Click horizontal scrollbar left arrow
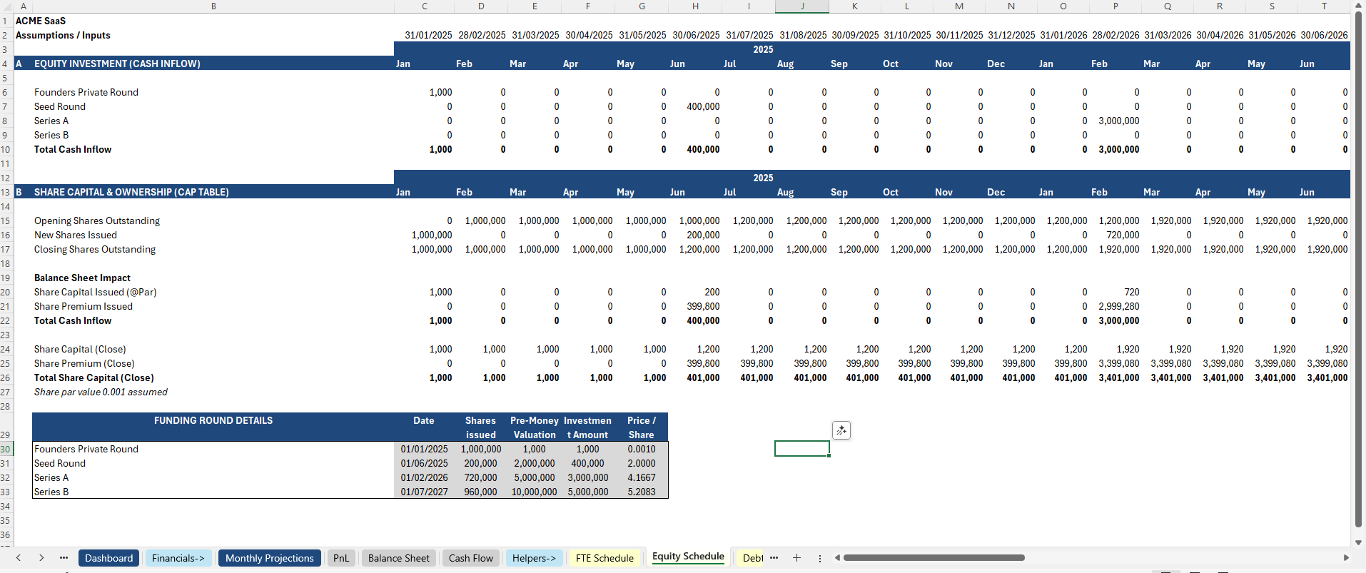Viewport: 1366px width, 573px height. click(x=837, y=558)
